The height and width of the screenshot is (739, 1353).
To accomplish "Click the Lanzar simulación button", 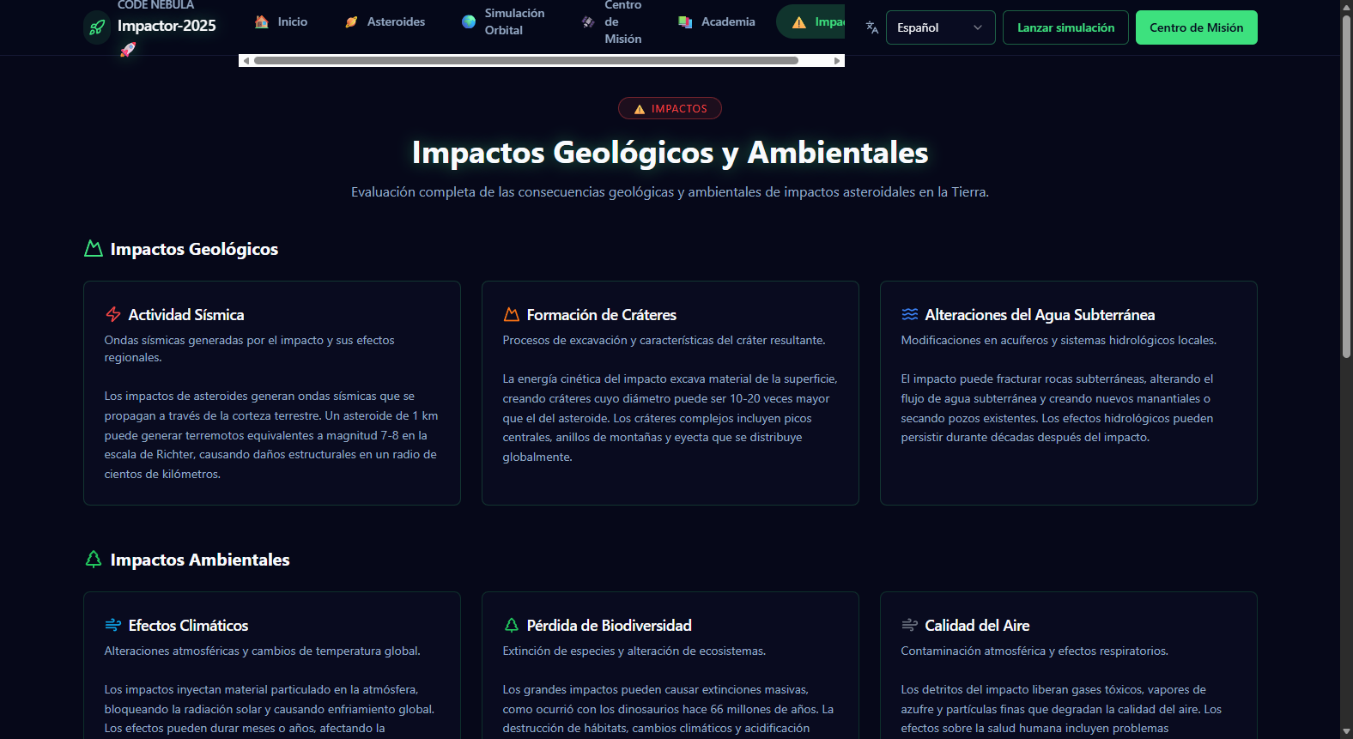I will coord(1065,27).
